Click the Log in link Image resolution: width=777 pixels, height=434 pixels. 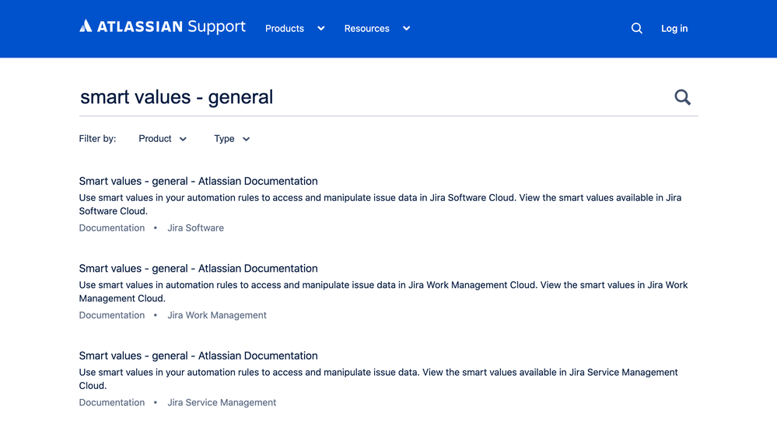tap(674, 29)
